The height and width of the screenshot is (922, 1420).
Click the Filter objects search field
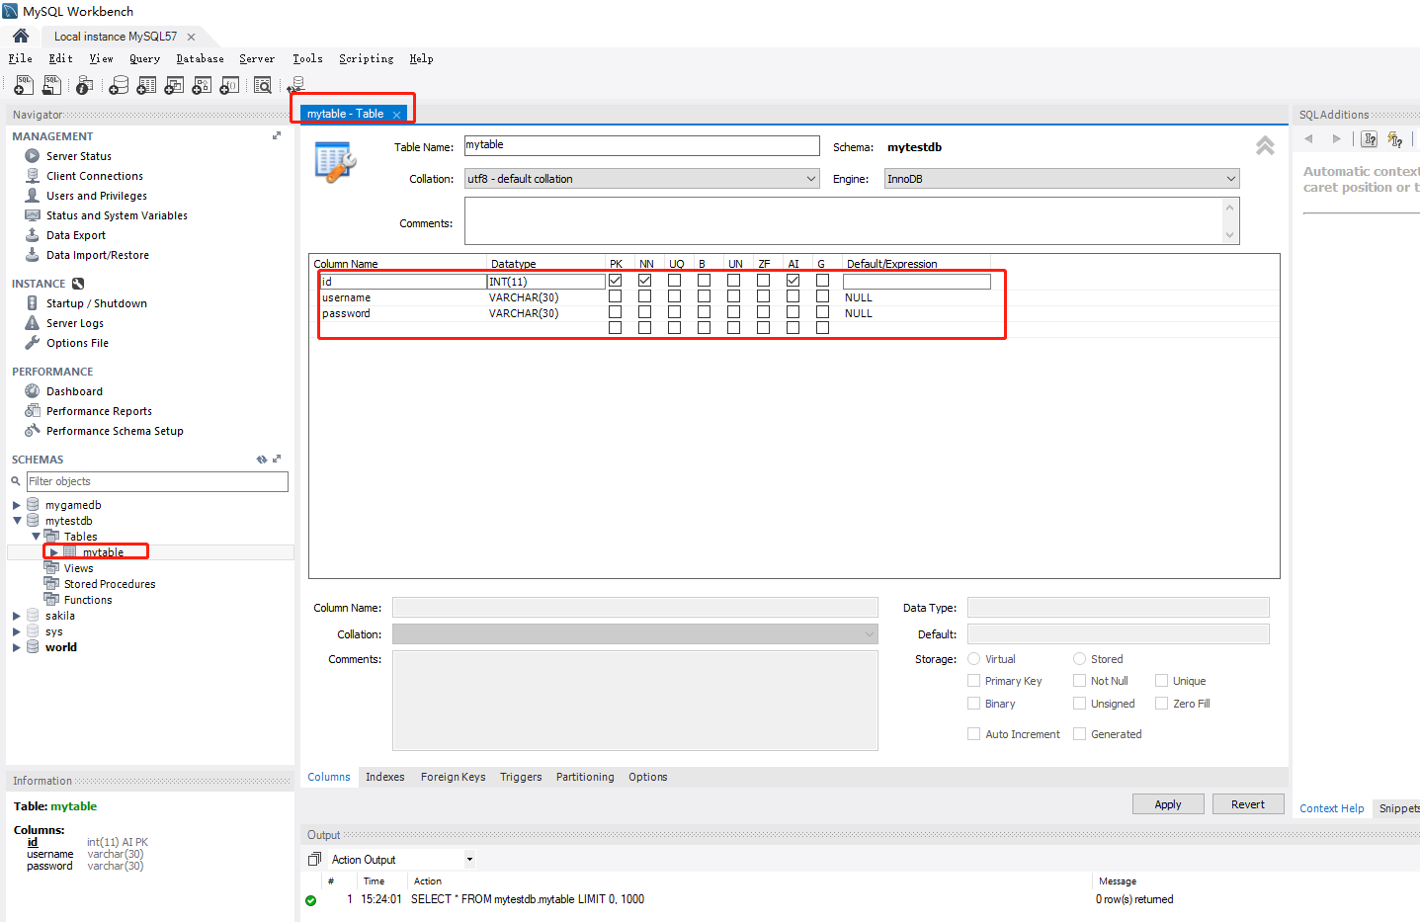[x=157, y=481]
